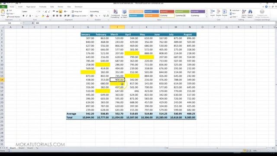Select the highlighted Bottom Align icon
The height and width of the screenshot is (156, 277).
61,12
